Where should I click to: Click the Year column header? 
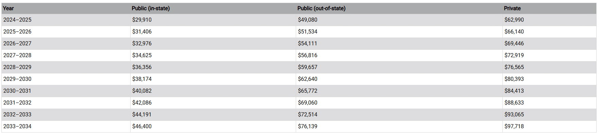click(66, 8)
